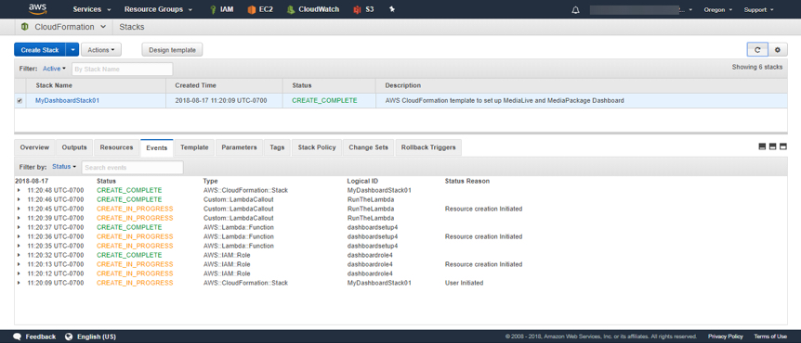Click the CloudFormation cube icon
The height and width of the screenshot is (343, 801).
[24, 27]
